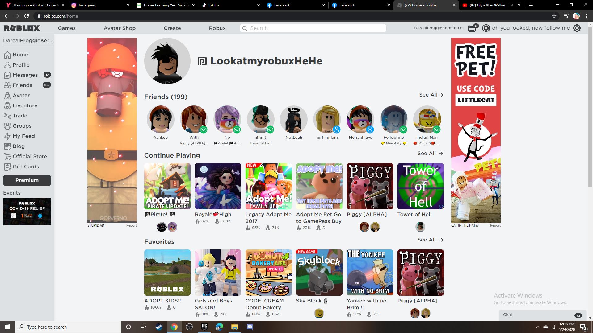
Task: Open the Windows notification center
Action: click(x=583, y=327)
